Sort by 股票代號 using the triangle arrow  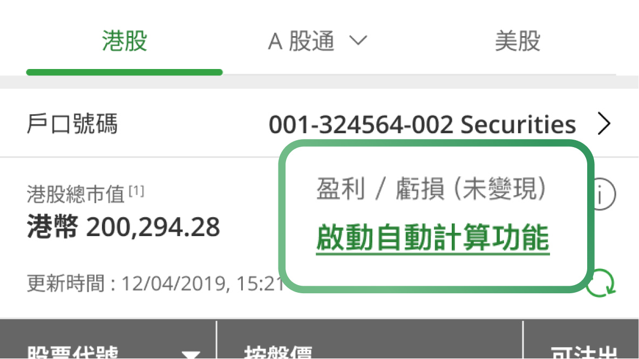click(x=191, y=355)
